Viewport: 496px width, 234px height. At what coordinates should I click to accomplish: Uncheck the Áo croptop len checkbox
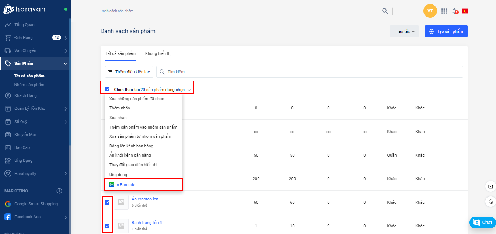pyautogui.click(x=107, y=202)
